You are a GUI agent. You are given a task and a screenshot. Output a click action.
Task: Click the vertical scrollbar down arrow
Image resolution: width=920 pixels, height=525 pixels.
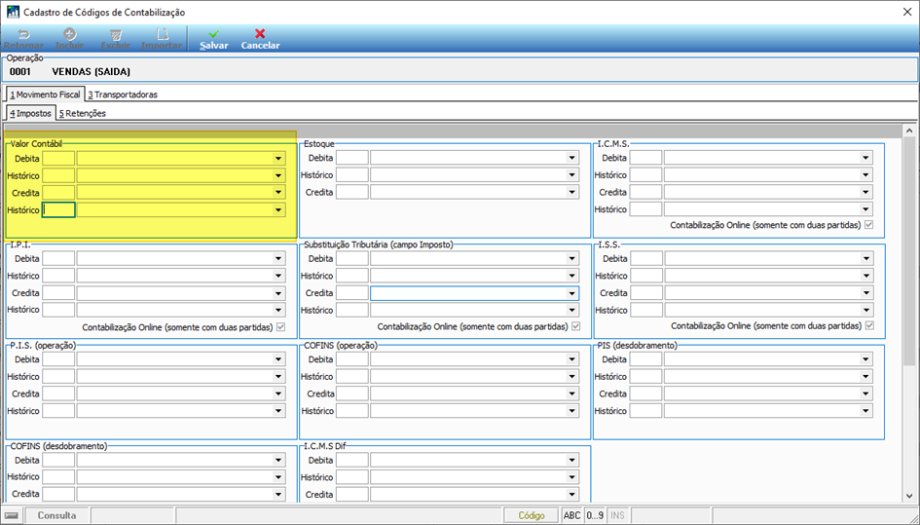(909, 496)
